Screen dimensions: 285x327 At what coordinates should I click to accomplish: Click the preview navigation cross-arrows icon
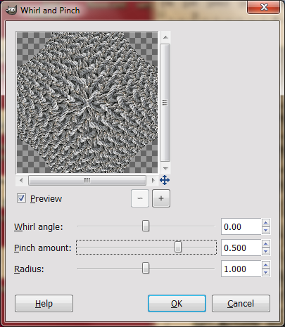(x=165, y=180)
